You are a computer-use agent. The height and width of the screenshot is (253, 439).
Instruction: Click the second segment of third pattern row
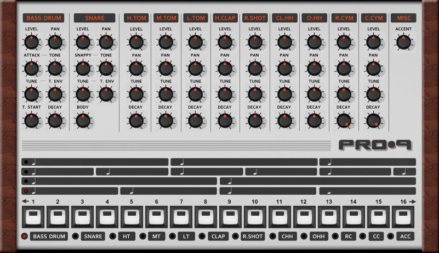[318, 181]
